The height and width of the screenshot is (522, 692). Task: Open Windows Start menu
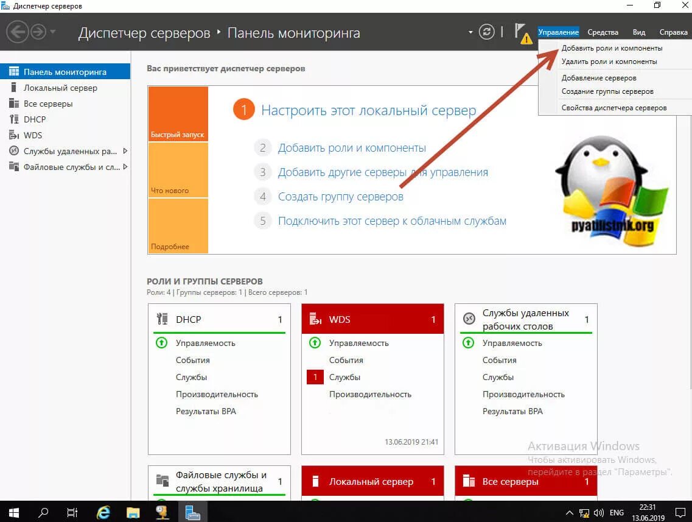pos(14,512)
